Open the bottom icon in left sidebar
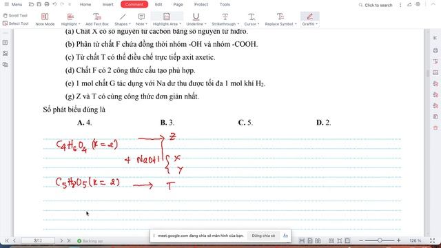Image resolution: width=441 pixels, height=248 pixels. point(5,65)
